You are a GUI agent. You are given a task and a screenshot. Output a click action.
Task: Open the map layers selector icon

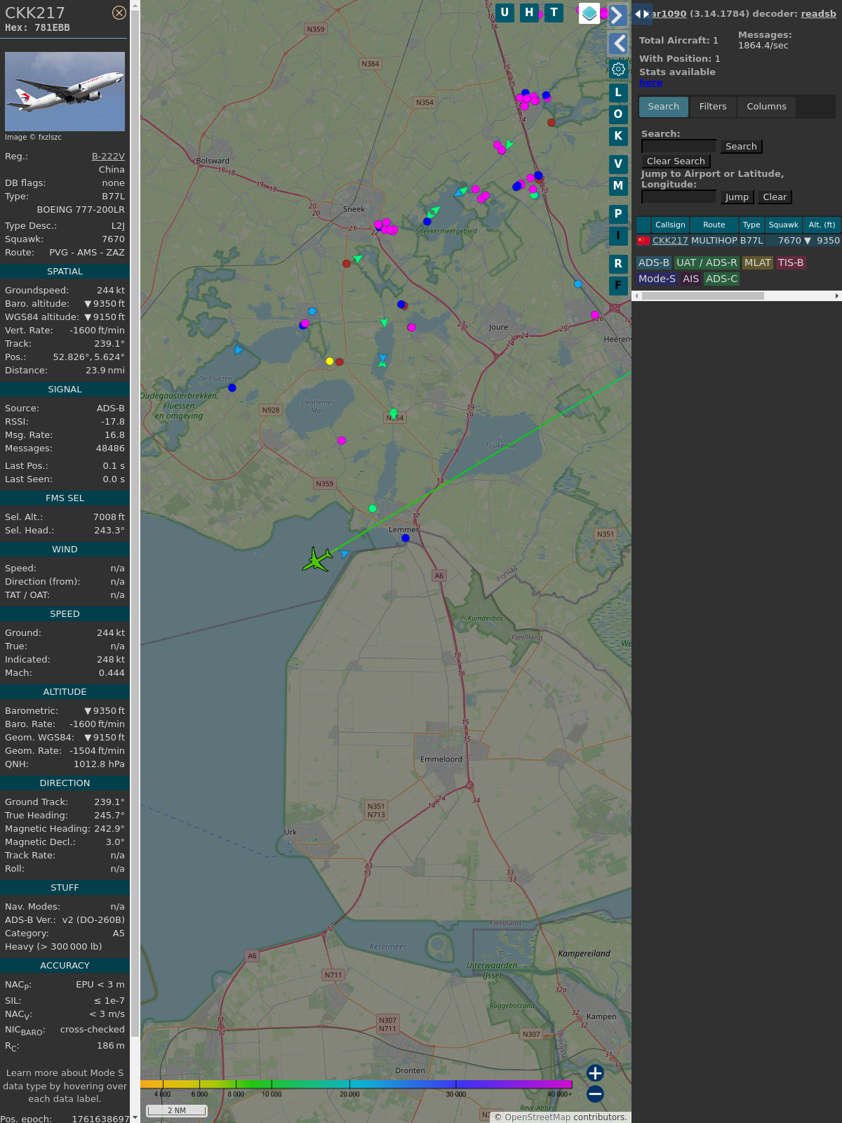[589, 13]
